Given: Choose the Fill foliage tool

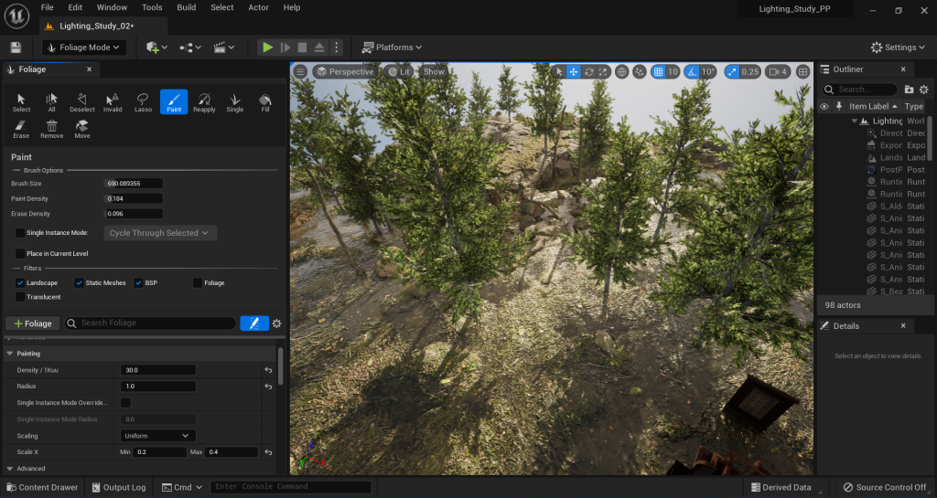Looking at the screenshot, I should 264,102.
